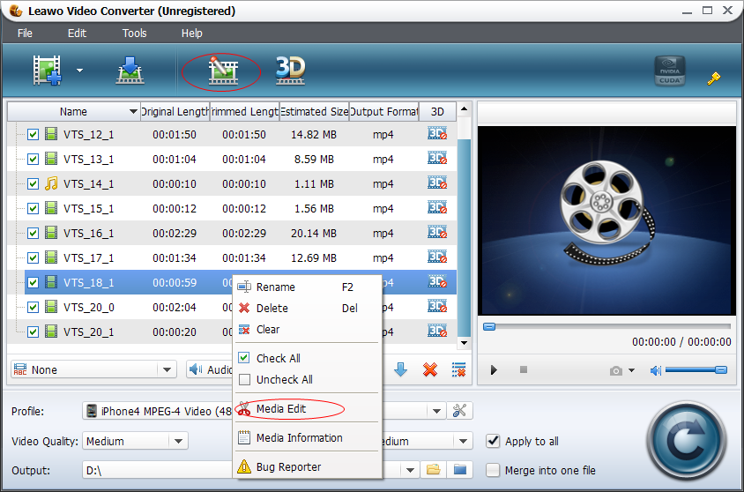The width and height of the screenshot is (744, 492).
Task: Click the blue move down arrow icon
Action: click(400, 369)
